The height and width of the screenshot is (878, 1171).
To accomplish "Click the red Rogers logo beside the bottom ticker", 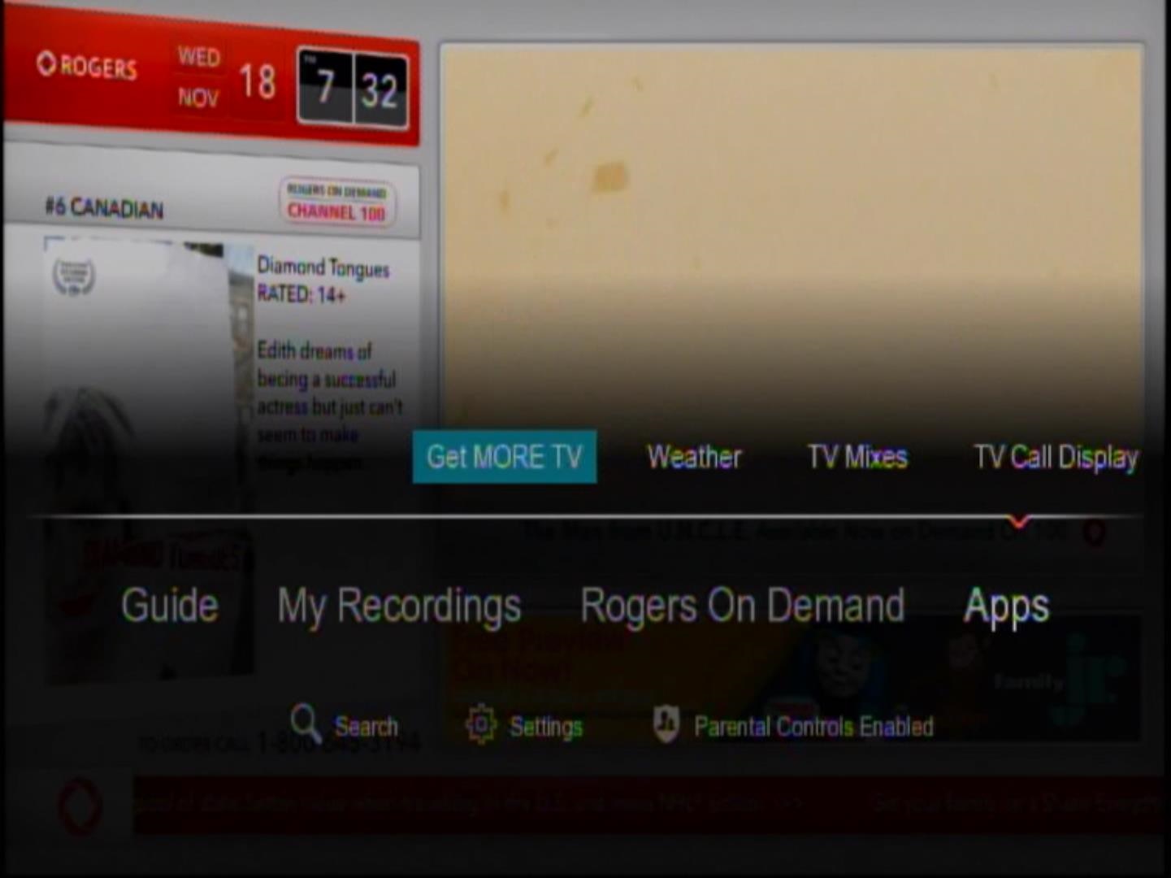I will click(80, 805).
